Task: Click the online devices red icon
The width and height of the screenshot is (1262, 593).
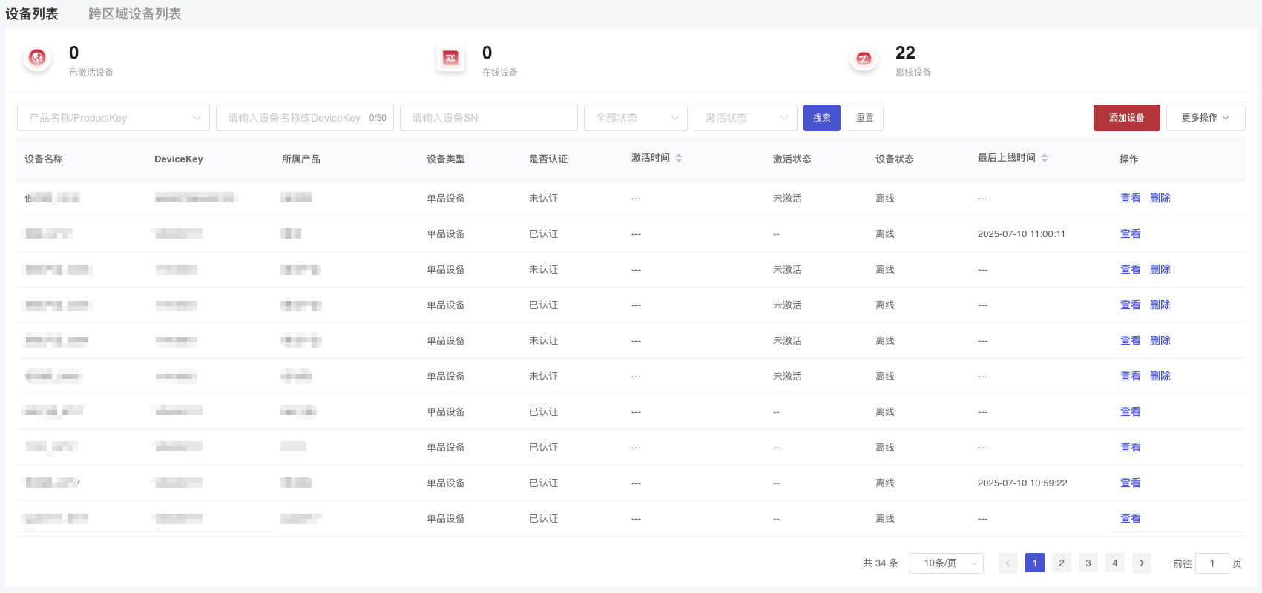Action: [x=450, y=58]
